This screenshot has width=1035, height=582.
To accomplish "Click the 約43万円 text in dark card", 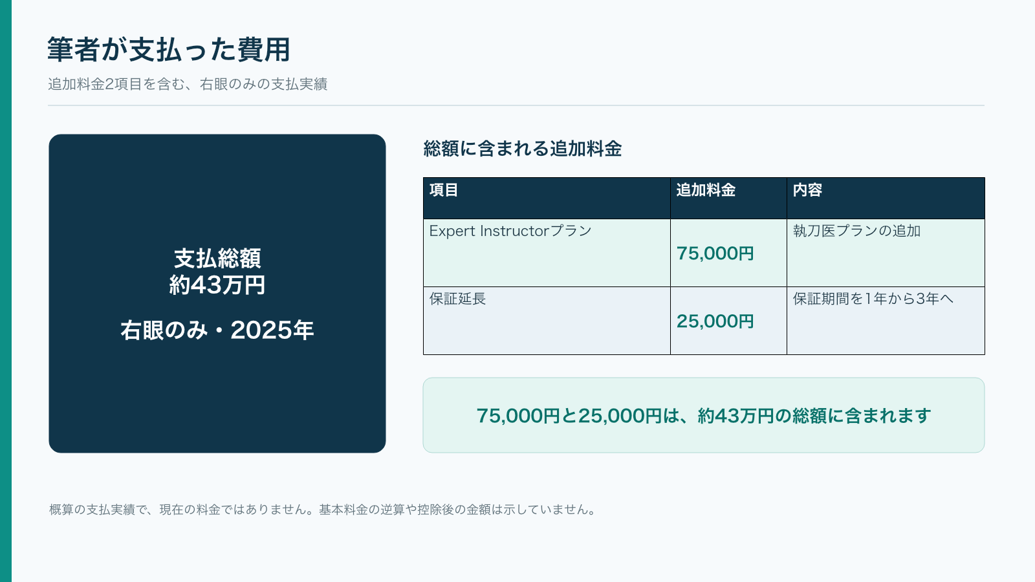I will coord(217,285).
